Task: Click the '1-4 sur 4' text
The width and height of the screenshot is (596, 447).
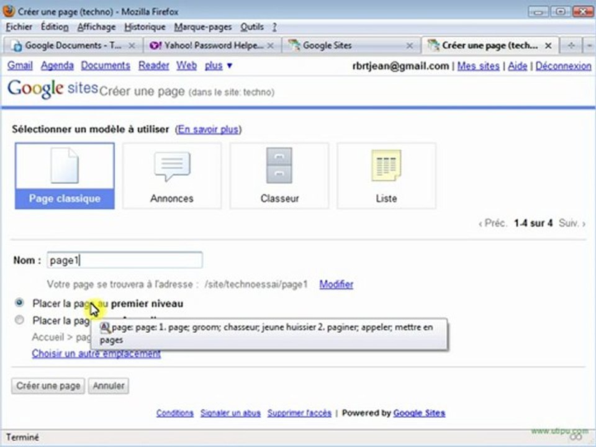Action: tap(533, 223)
